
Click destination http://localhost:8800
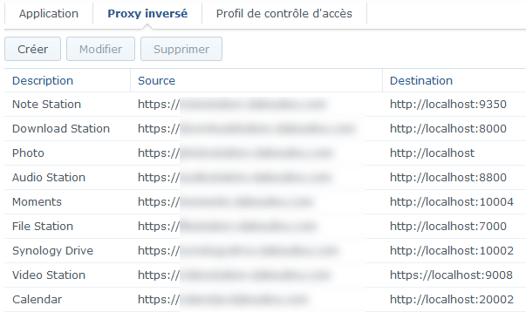point(448,178)
